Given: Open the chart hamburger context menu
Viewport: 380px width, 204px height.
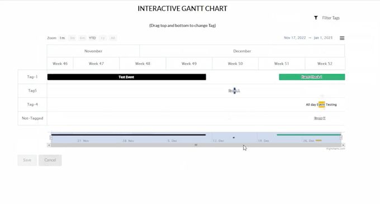Looking at the screenshot, I should click(342, 38).
